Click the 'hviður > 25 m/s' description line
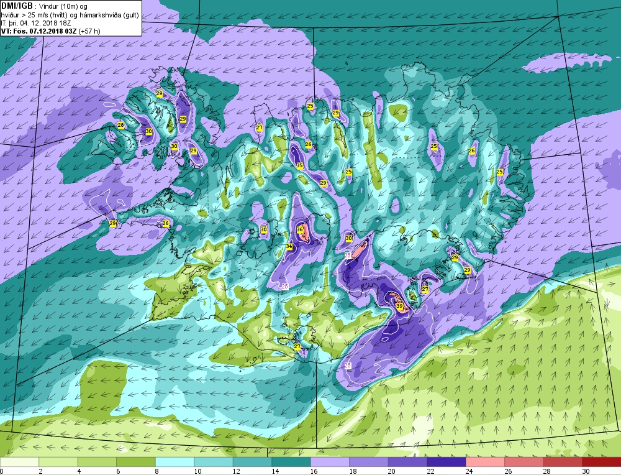This screenshot has width=621, height=475. [70, 15]
